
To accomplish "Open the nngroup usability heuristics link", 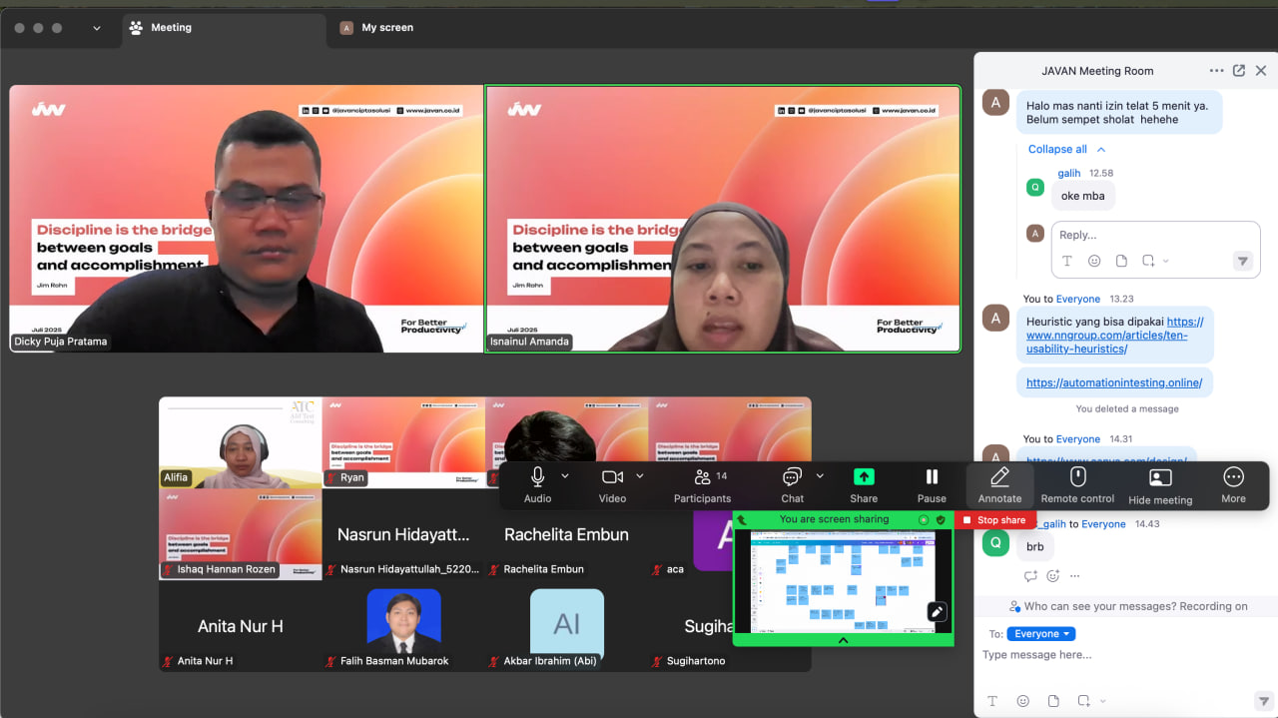I will coord(1114,336).
